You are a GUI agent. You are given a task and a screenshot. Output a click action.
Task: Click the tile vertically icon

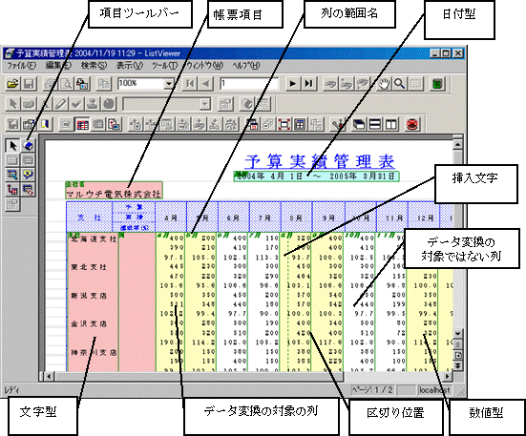coord(391,125)
